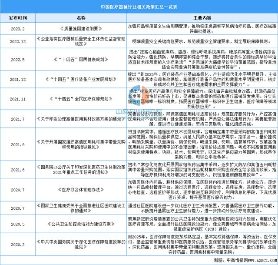Click content text starting 加强医联体内药品
This screenshot has width=278, height=265.
click(202, 190)
